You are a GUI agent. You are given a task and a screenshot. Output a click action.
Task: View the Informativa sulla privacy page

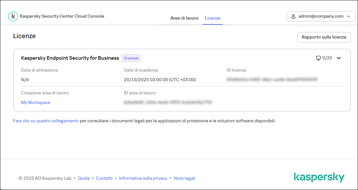143,178
